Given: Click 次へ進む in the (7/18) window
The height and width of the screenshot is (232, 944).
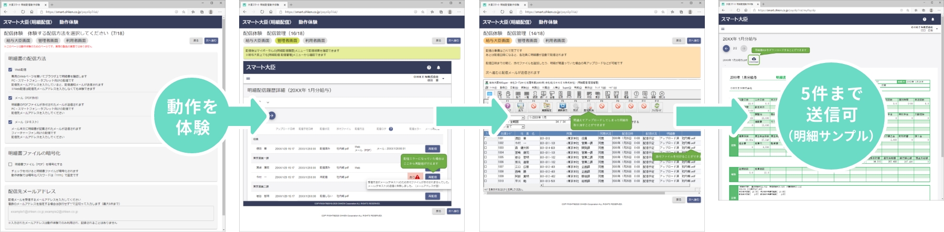Looking at the screenshot, I should tap(211, 40).
